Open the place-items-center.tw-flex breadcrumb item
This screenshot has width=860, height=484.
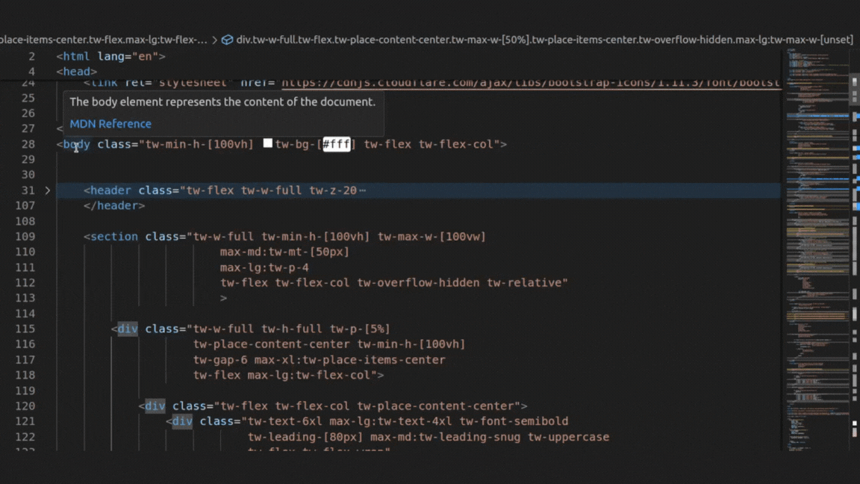[104, 40]
